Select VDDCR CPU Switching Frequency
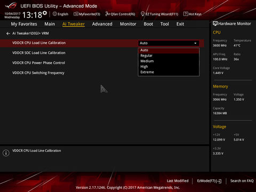 38,73
